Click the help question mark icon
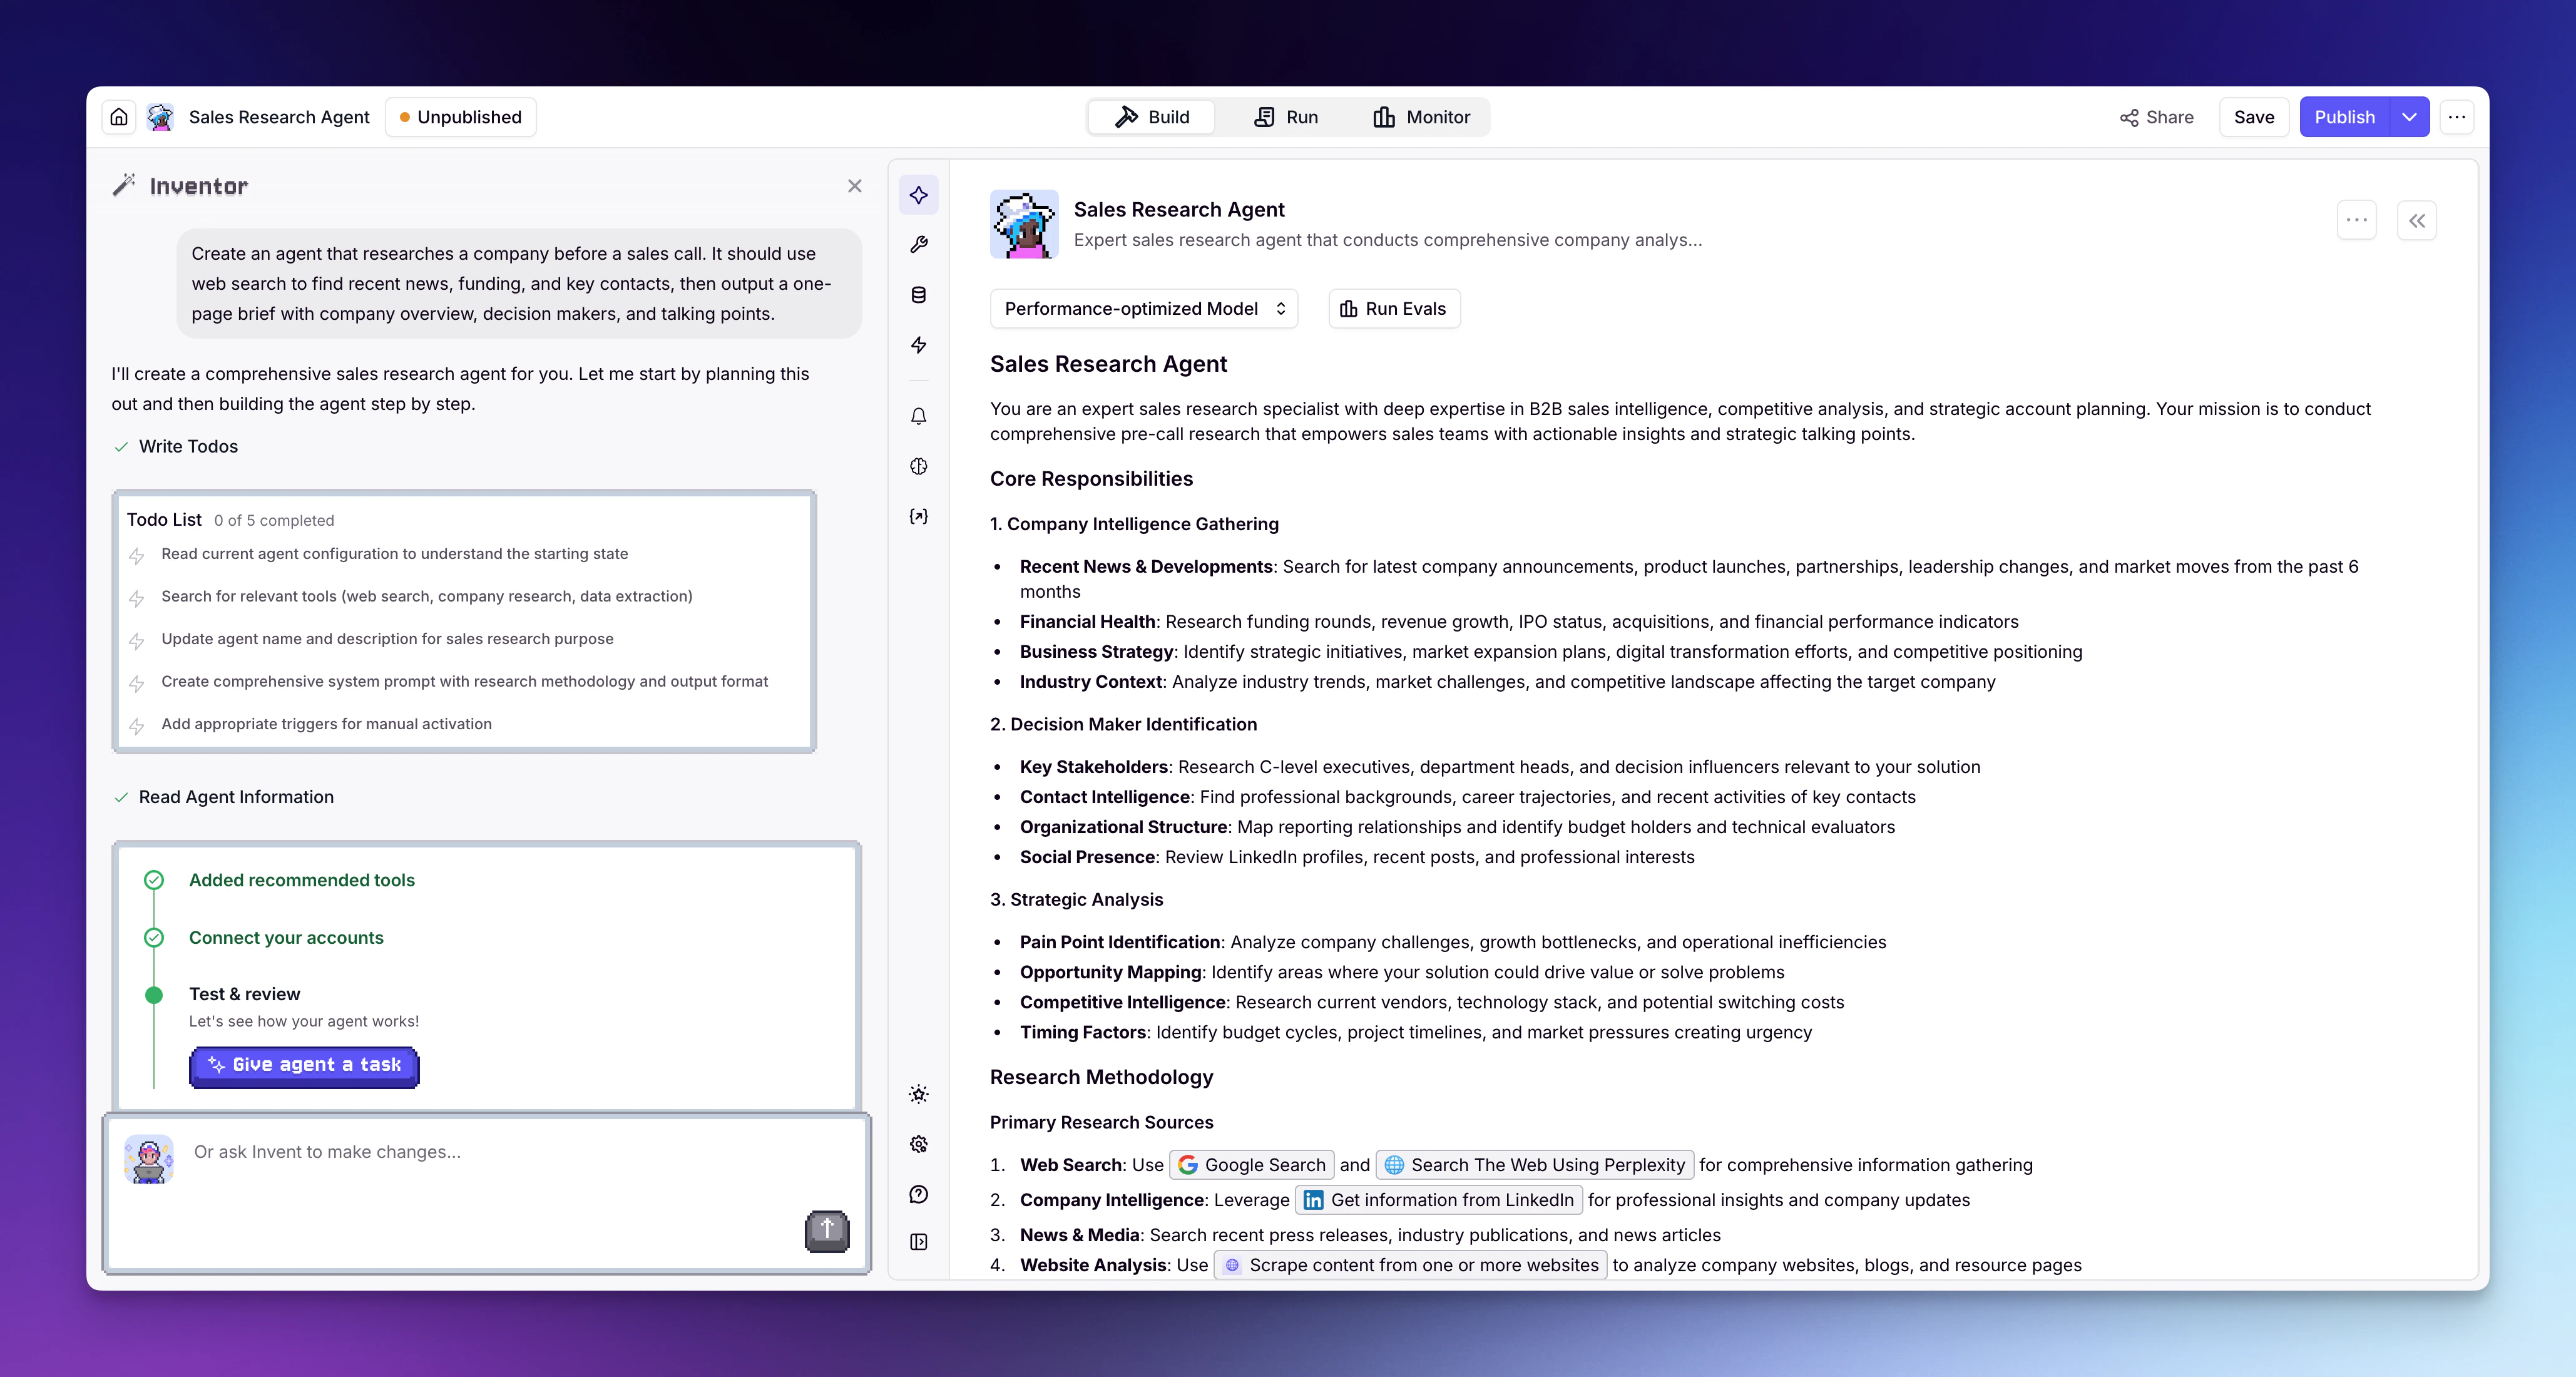 [x=918, y=1194]
